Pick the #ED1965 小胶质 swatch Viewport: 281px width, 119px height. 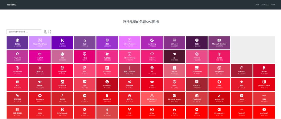[219, 57]
